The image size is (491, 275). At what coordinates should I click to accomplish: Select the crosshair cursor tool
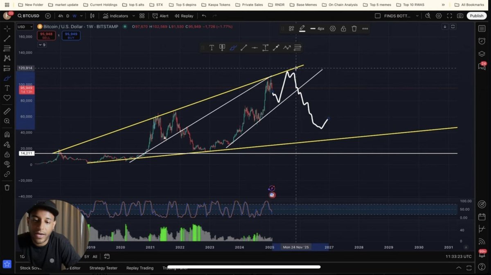coord(7,29)
